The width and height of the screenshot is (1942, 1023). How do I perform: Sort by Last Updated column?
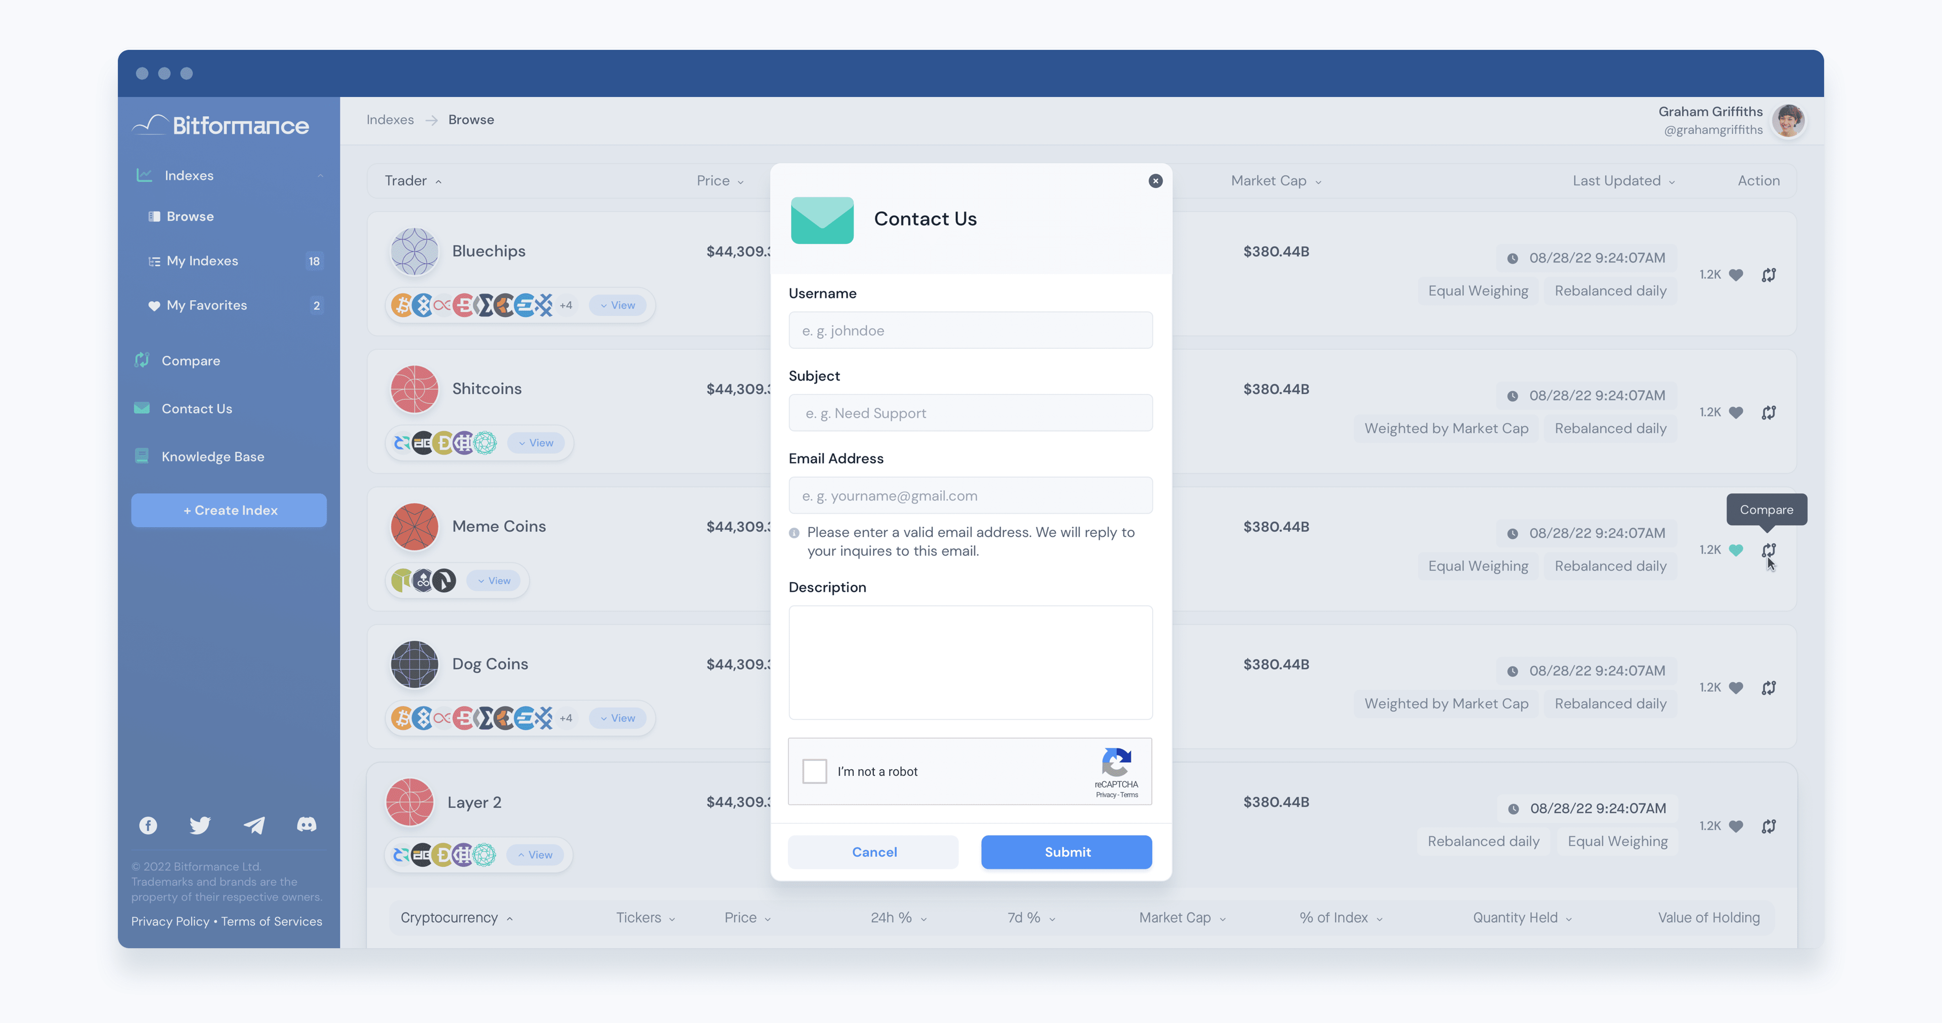tap(1623, 181)
